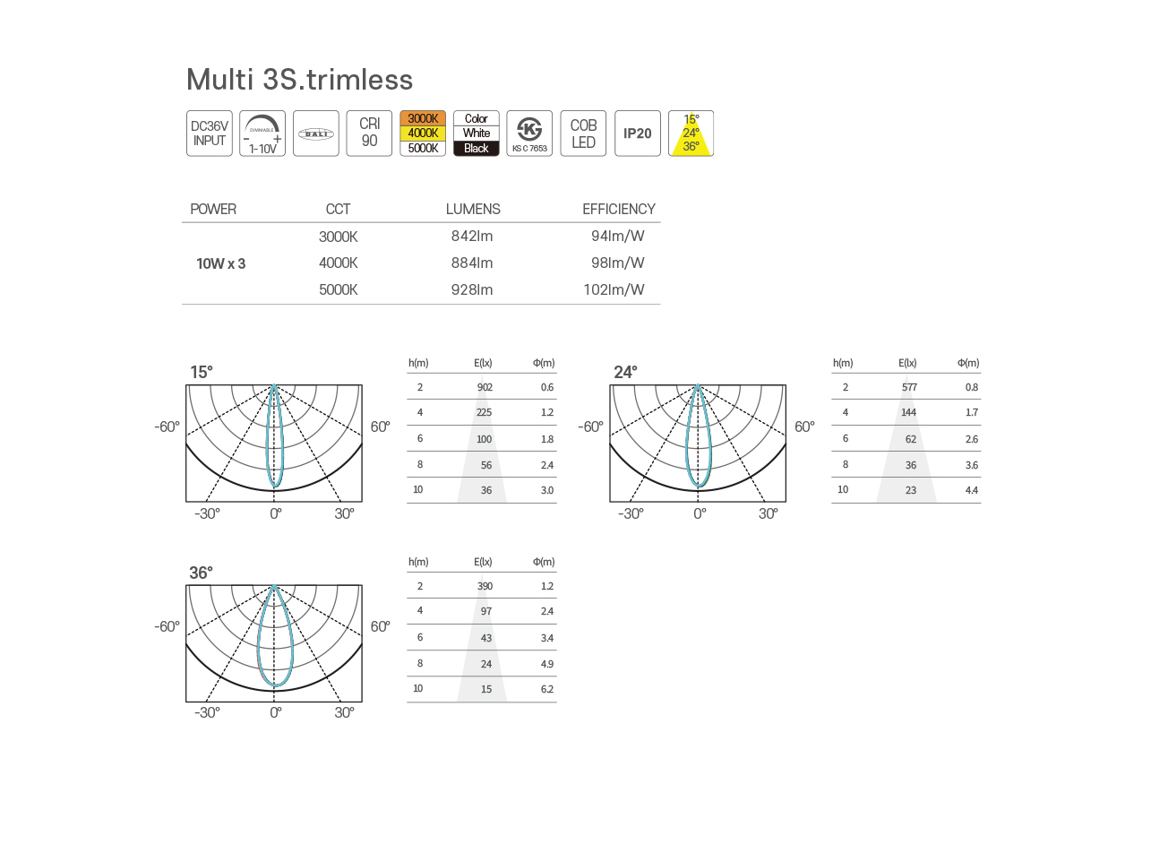Select the yellow 4000K color swatch
The image size is (1168, 853).
423,134
